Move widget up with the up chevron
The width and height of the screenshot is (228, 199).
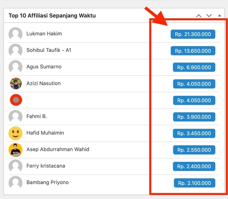click(198, 16)
